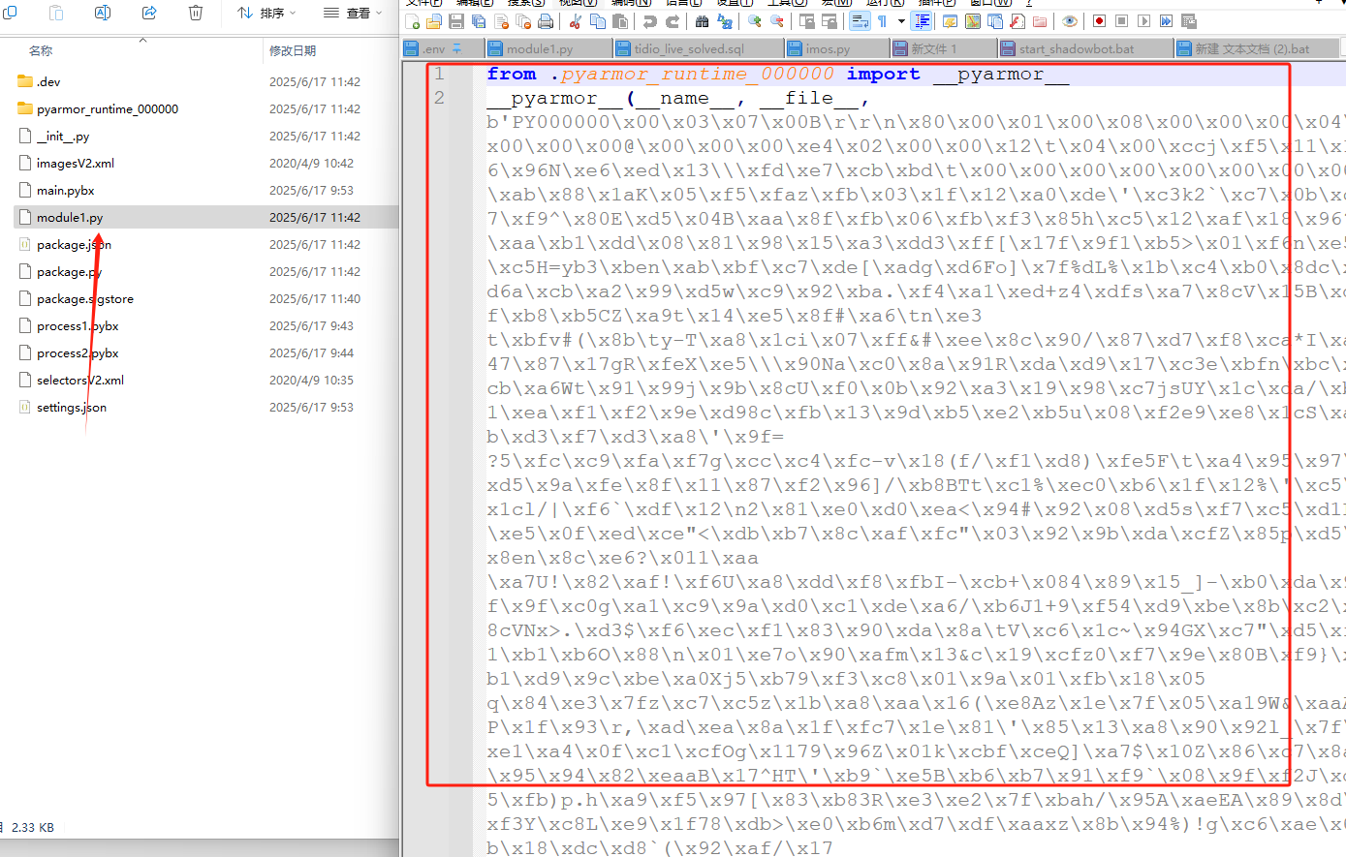The width and height of the screenshot is (1346, 857).
Task: Close the current document via toolbar icon
Action: click(x=501, y=21)
